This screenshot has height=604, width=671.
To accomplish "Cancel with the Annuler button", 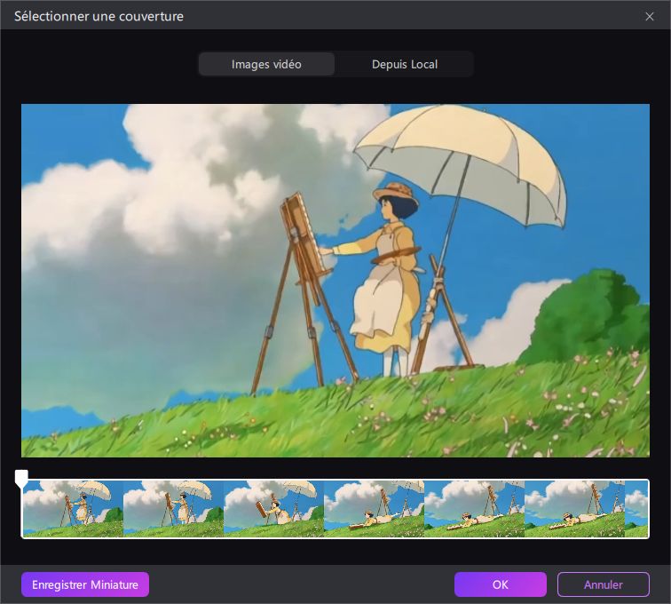I will (x=604, y=584).
